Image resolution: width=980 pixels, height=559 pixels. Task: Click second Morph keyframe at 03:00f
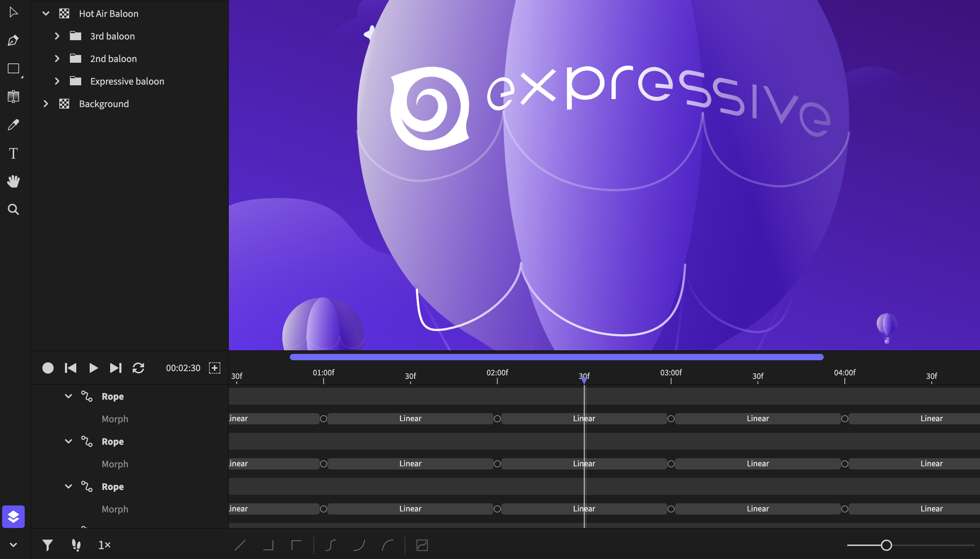click(x=671, y=464)
